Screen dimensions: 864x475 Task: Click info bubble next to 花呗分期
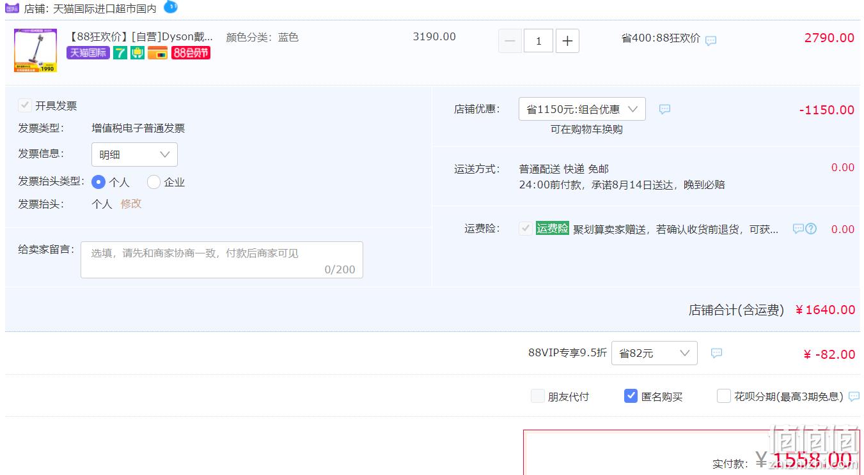click(854, 396)
